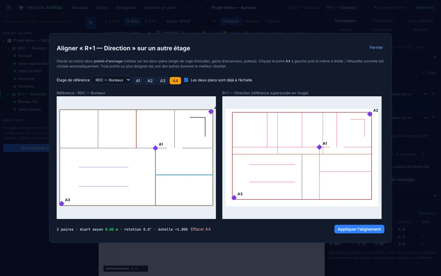Image resolution: width=441 pixels, height=276 pixels.
Task: Open the Importer un plan menu
Action: (160, 7)
